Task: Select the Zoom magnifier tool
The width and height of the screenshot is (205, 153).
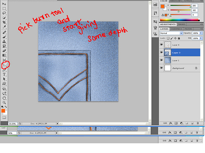Action: click(x=4, y=102)
